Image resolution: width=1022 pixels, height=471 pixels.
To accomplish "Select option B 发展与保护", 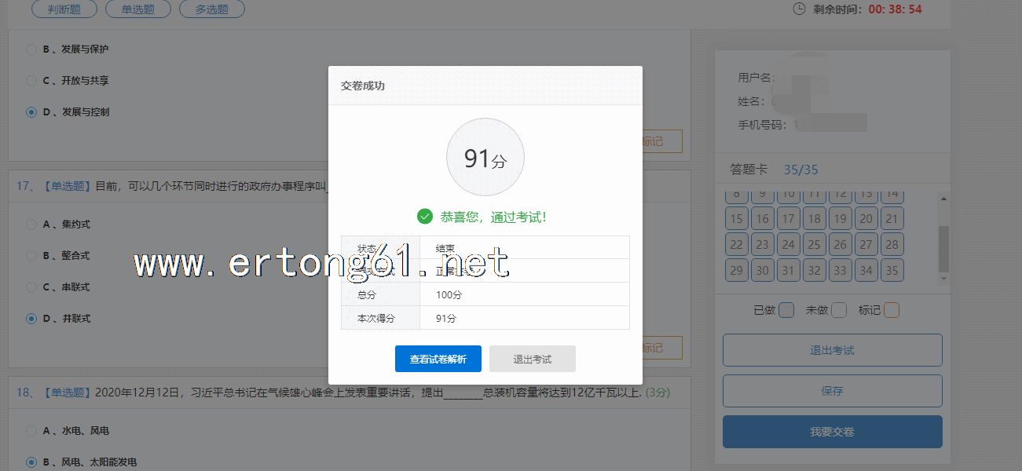I will click(x=31, y=49).
